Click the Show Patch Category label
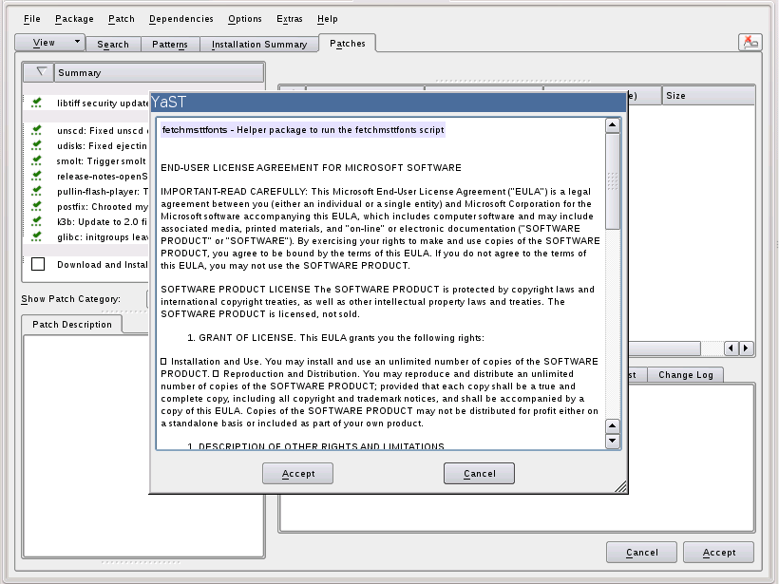This screenshot has height=584, width=779. (x=70, y=299)
